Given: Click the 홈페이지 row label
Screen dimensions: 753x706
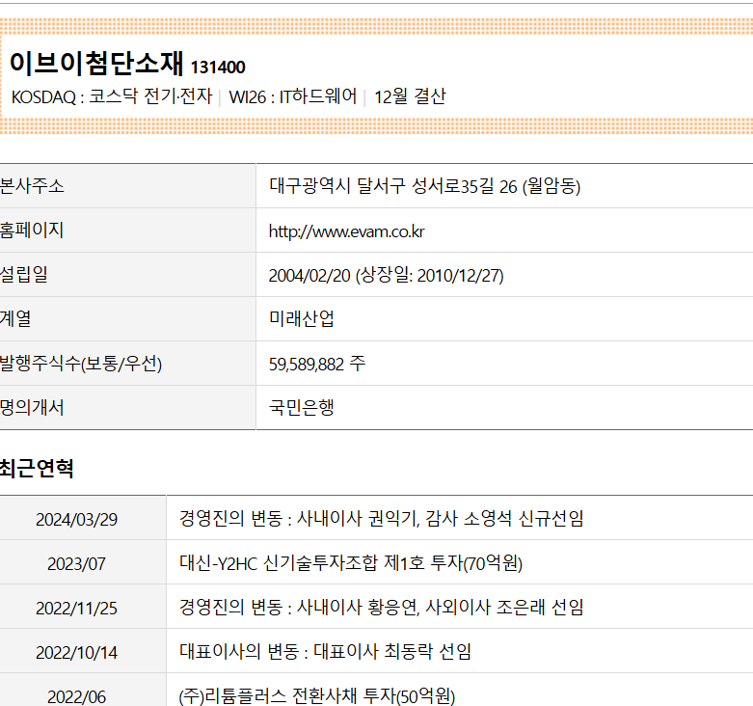Looking at the screenshot, I should (32, 231).
